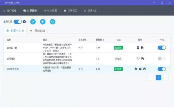Image resolution: width=174 pixels, height=108 pixels.
Task: Click the 开关 column header
Action: coord(162,40)
